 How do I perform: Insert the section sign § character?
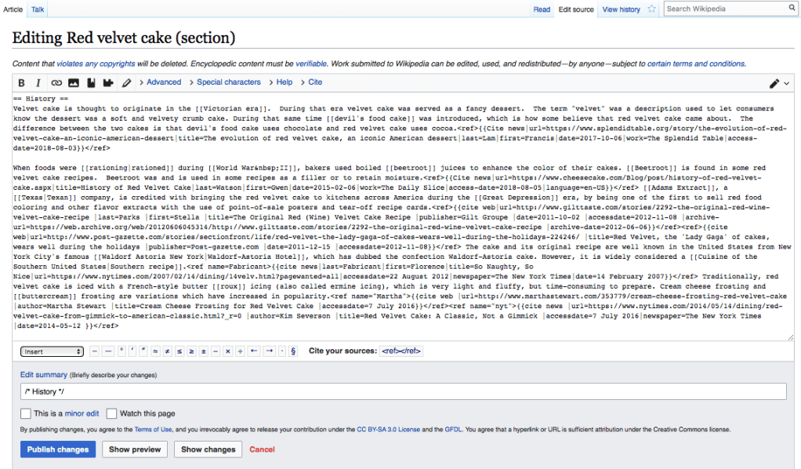click(293, 351)
